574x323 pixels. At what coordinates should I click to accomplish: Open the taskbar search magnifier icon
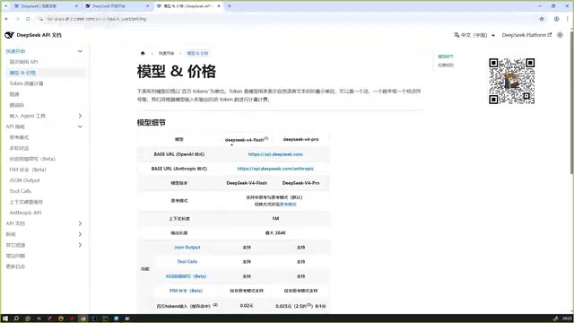point(16,319)
